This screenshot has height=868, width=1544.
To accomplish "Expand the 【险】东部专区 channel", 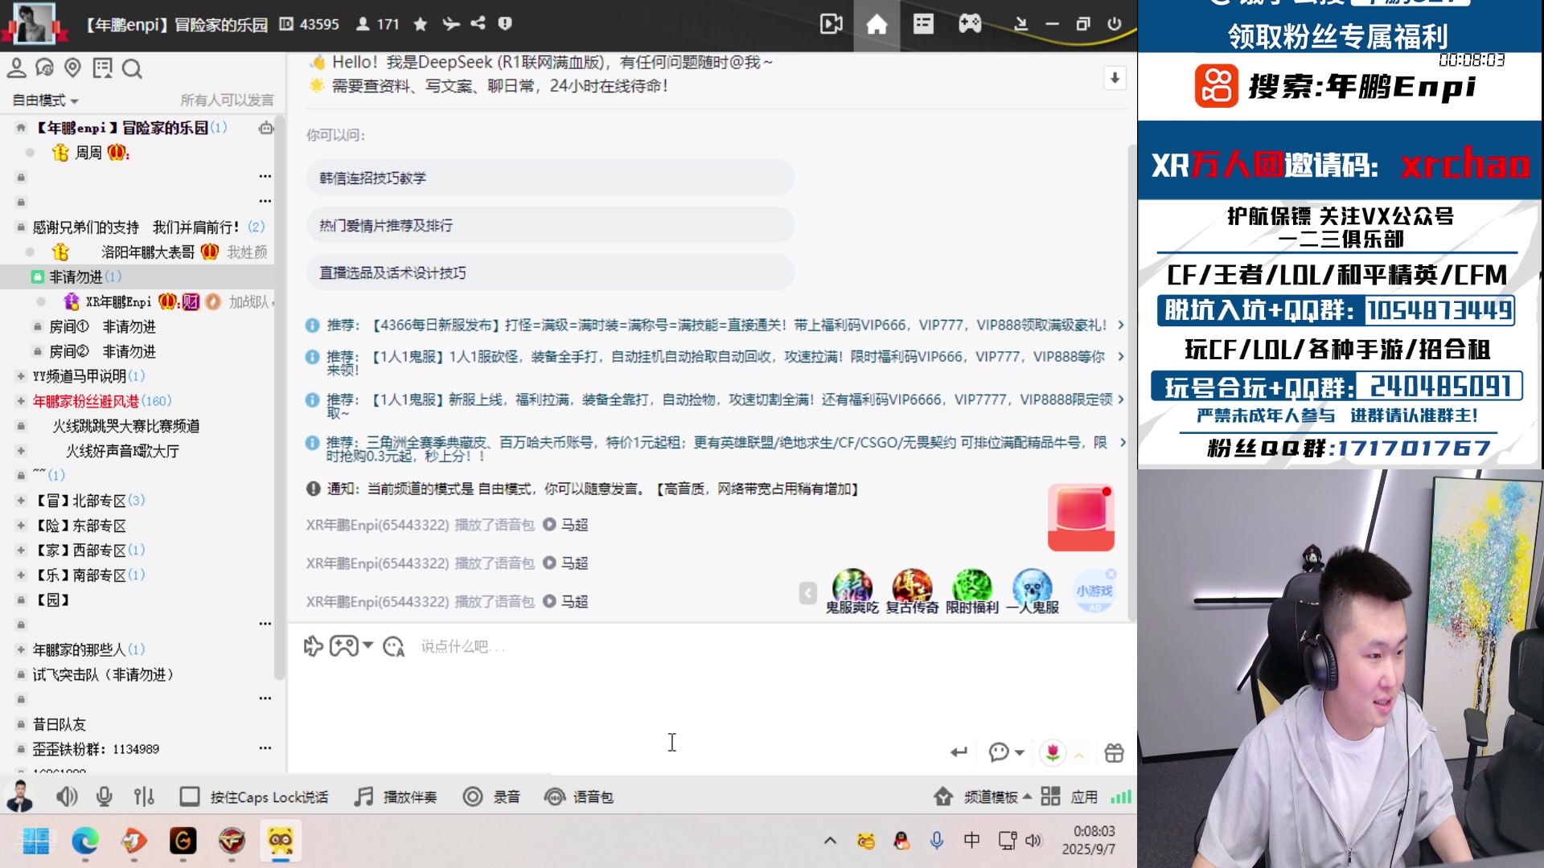I will coord(21,526).
